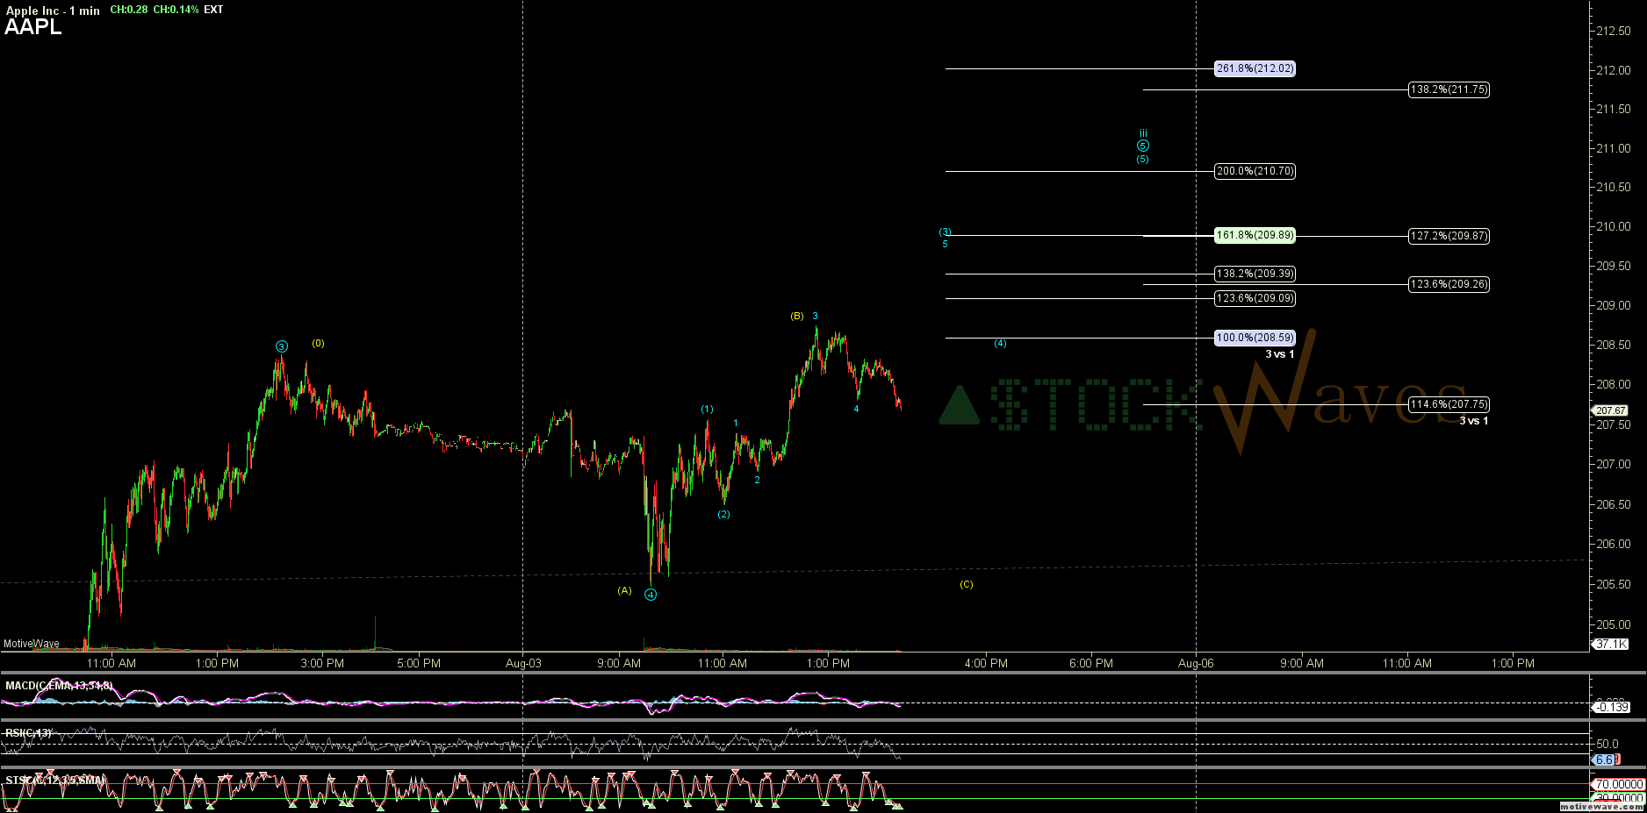Click '3 vs 1' under the 100.0% level
The image size is (1647, 813).
click(x=1280, y=354)
